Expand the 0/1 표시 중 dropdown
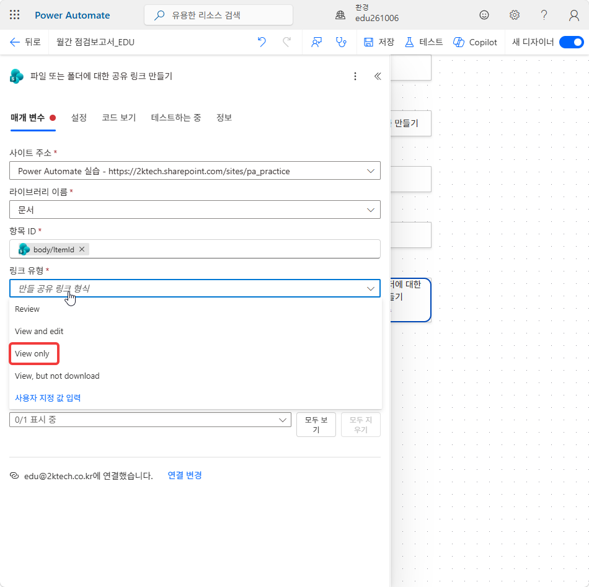This screenshot has height=587, width=589. [150, 420]
